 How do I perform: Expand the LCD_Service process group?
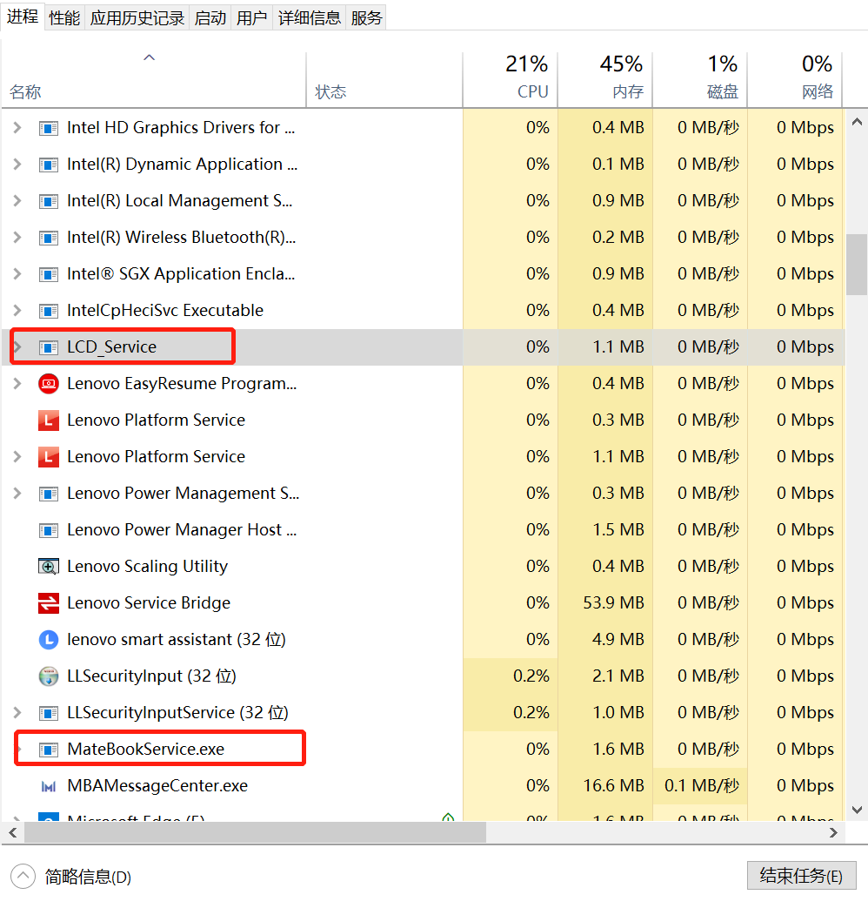(x=17, y=346)
